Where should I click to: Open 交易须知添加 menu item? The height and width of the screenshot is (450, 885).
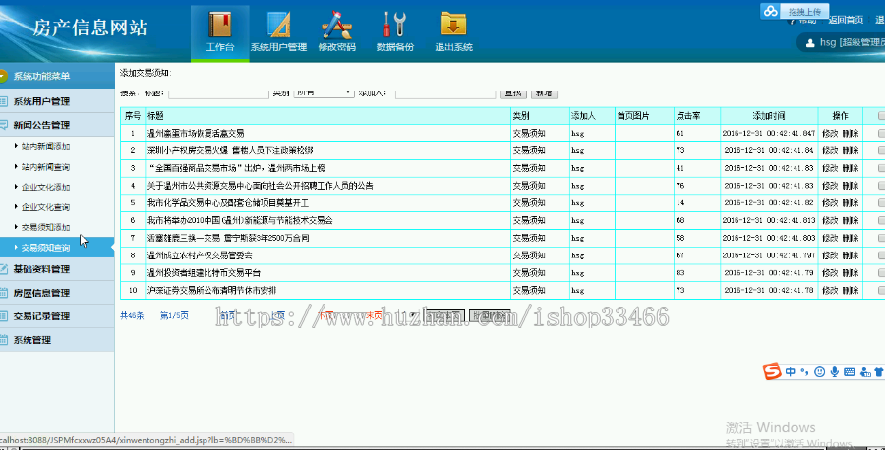(45, 227)
